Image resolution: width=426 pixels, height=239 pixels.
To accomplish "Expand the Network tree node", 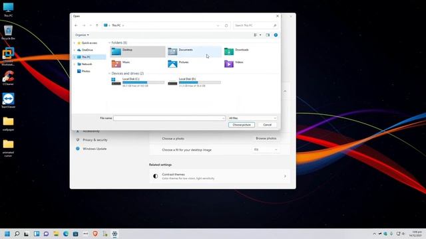I will click(75, 64).
